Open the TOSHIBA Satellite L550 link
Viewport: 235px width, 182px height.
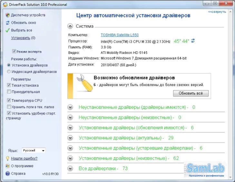pos(120,35)
